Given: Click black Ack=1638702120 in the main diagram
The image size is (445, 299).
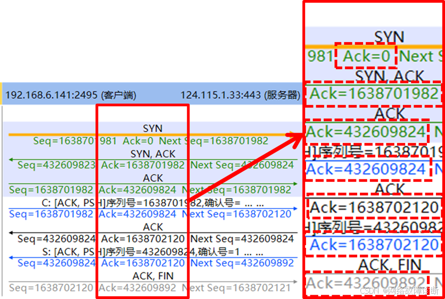Looking at the screenshot, I should (143, 239).
